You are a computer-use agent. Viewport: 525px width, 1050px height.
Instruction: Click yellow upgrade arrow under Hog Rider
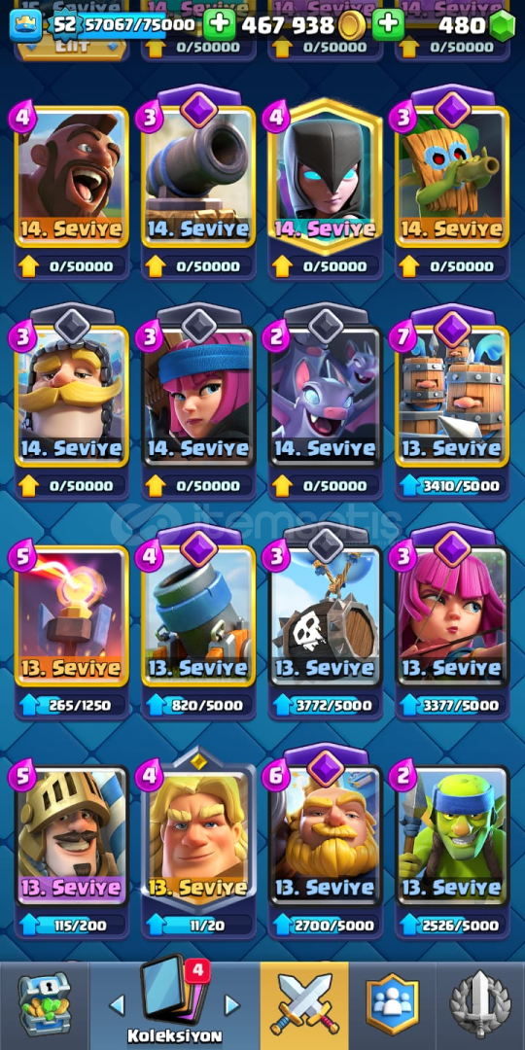(28, 265)
